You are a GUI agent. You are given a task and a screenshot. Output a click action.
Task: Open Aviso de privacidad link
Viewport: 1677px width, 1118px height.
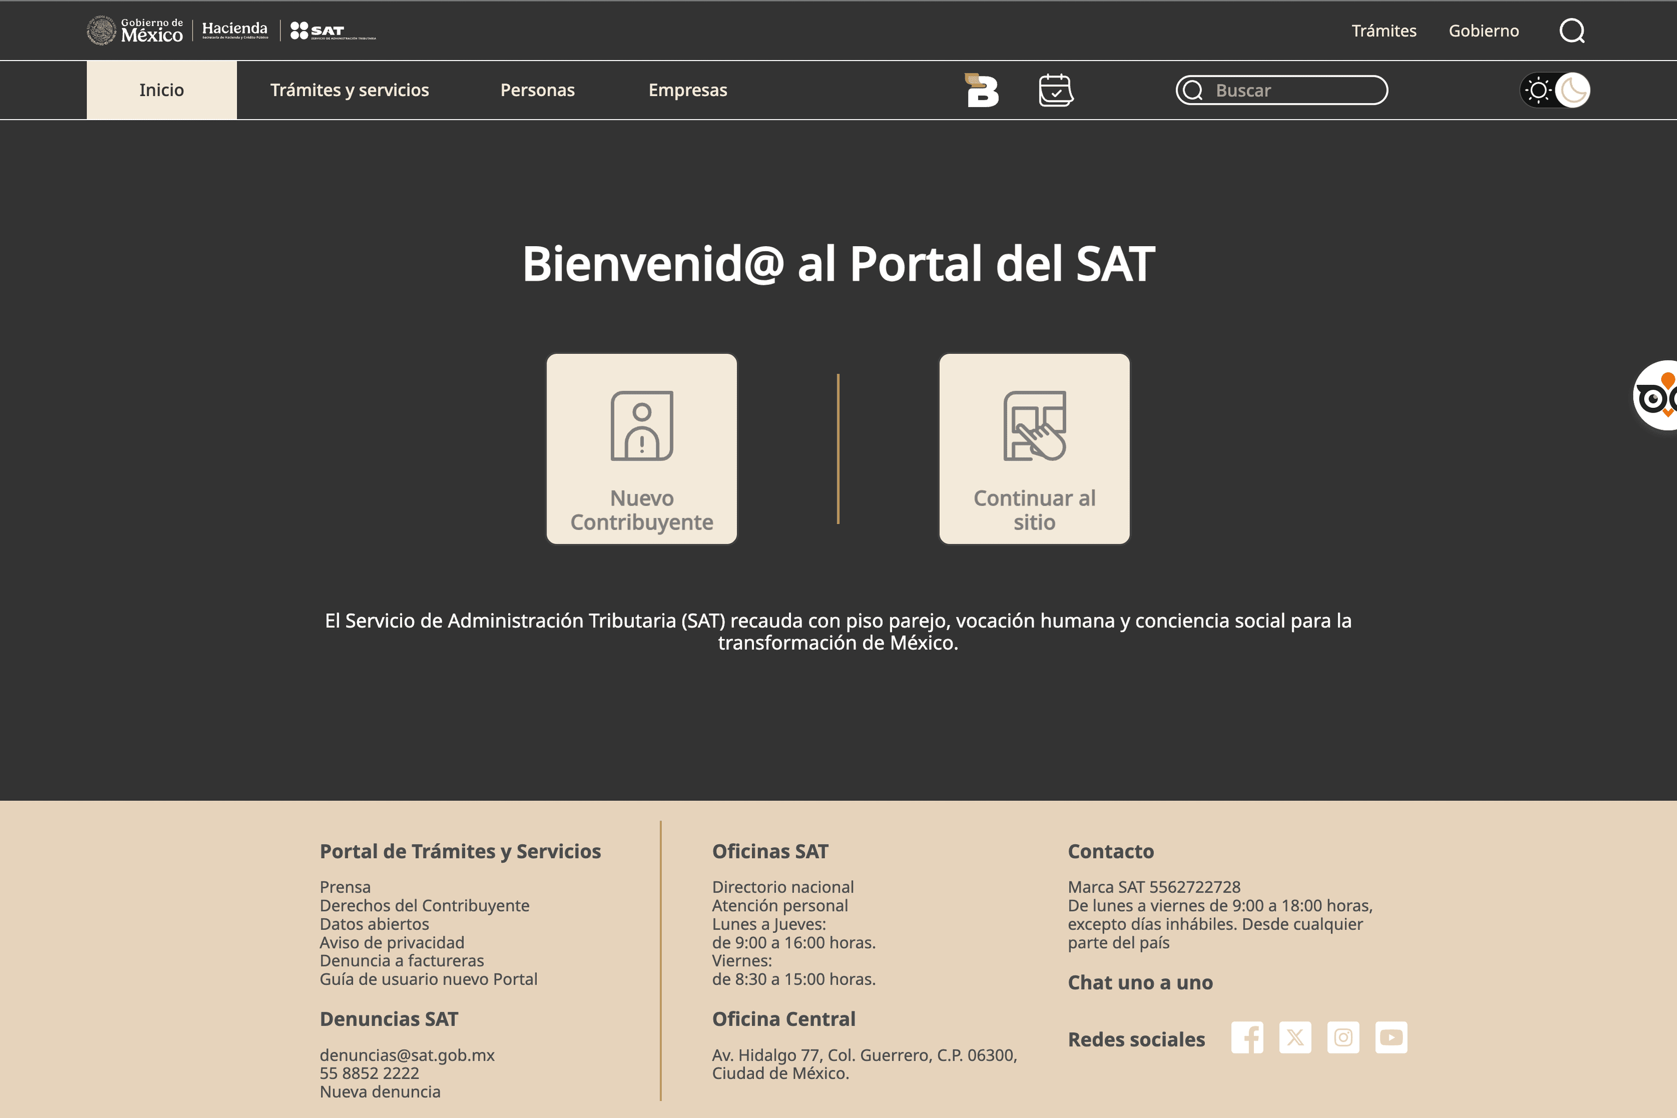pos(392,943)
